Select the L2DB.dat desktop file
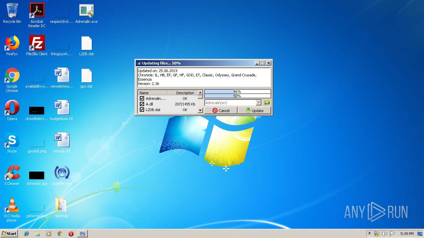 click(86, 46)
